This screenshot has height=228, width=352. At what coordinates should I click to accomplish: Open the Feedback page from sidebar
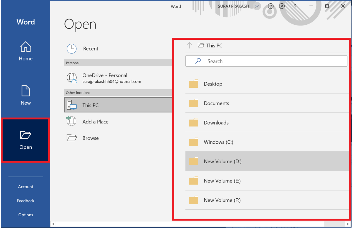coord(26,201)
